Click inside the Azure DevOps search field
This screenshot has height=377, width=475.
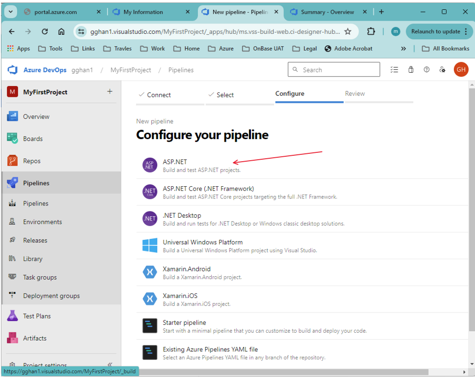(x=334, y=70)
